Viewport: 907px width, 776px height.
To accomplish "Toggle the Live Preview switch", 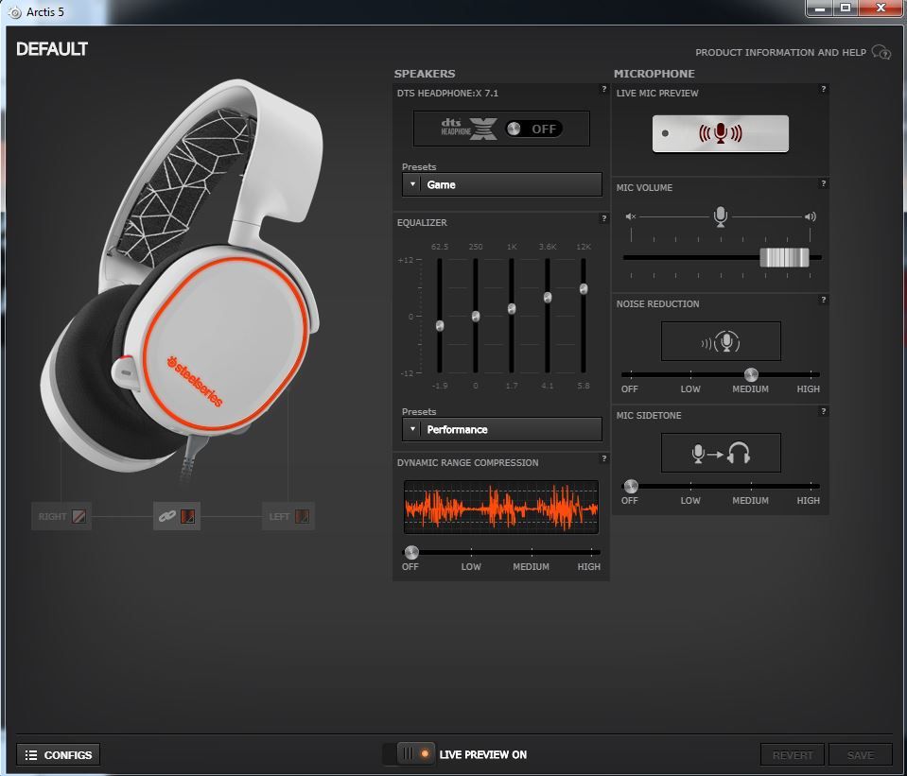I will (x=409, y=754).
